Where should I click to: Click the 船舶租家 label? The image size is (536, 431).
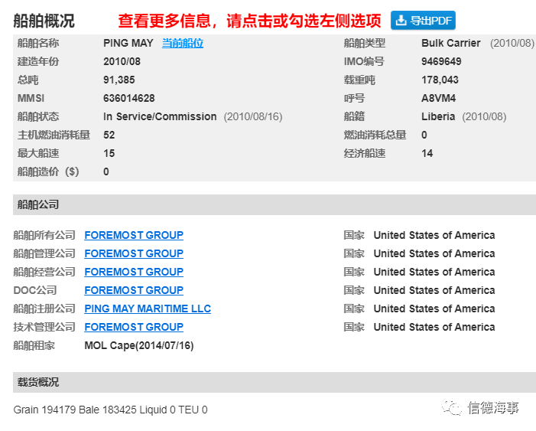pos(34,345)
